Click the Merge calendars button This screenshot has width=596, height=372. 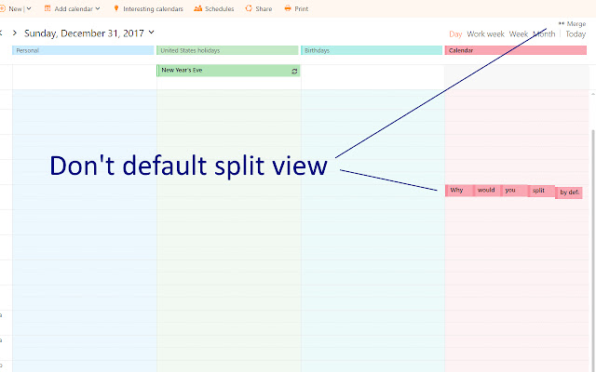(572, 24)
